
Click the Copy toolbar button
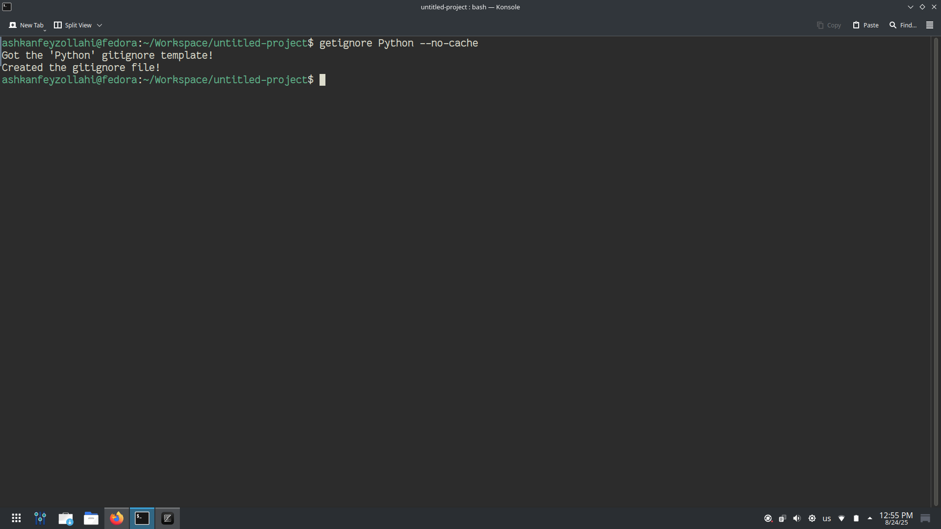click(x=829, y=25)
